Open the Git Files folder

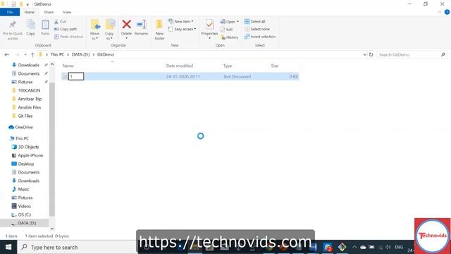click(x=25, y=116)
